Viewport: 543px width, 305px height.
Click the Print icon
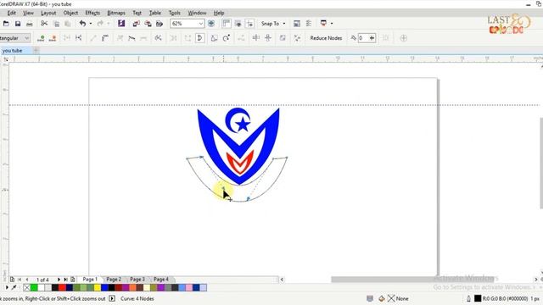[x=30, y=24]
